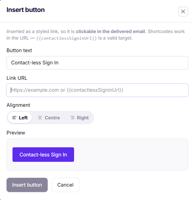Select the Left alignment option
This screenshot has height=200, width=193.
click(x=20, y=118)
